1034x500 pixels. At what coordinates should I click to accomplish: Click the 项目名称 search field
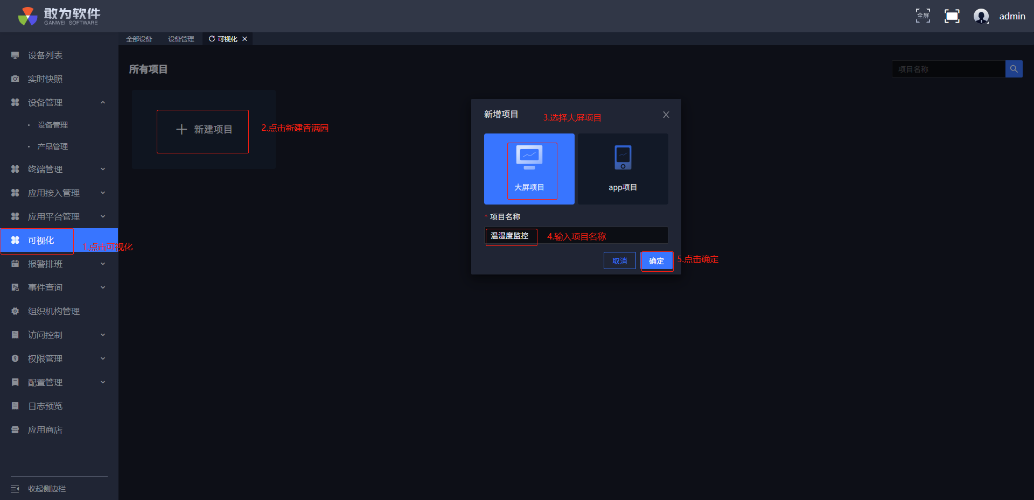(949, 69)
